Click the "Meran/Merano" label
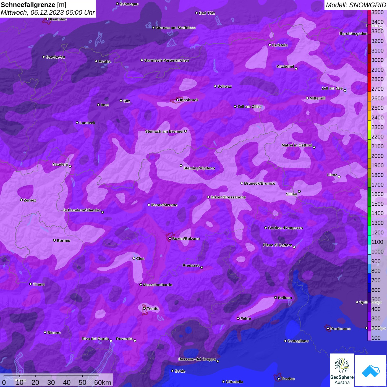This screenshot has width=387, height=387. [x=164, y=205]
